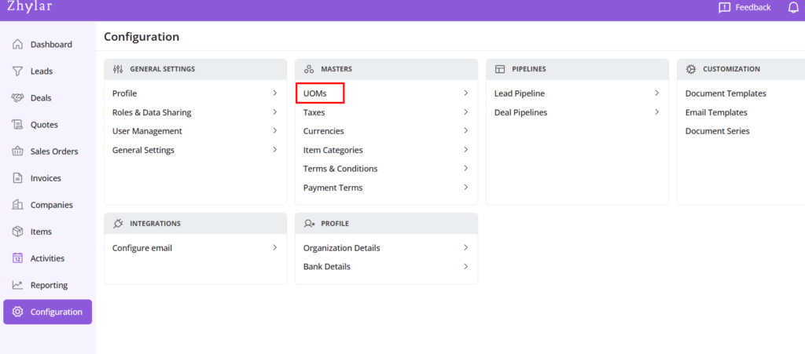Click the Feedback speech bubble icon
Screen dimensions: 805x354
(724, 7)
